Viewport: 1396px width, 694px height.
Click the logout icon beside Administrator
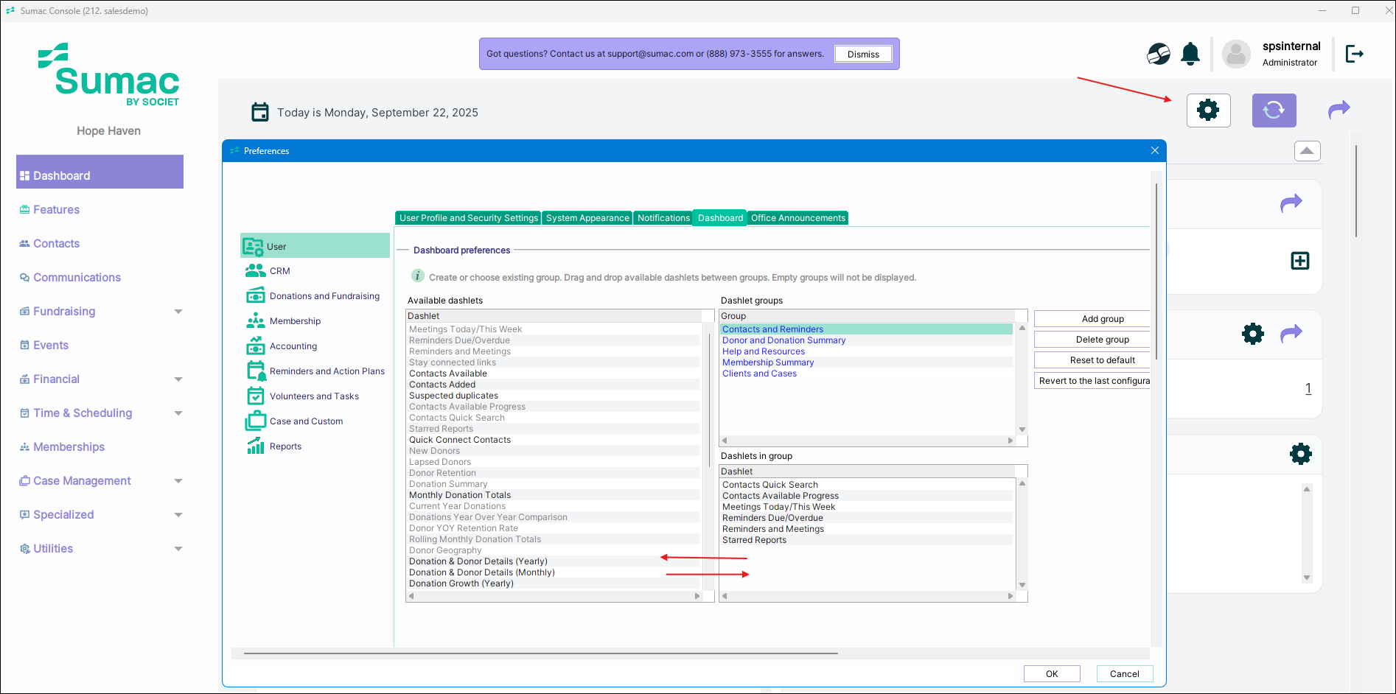click(1355, 54)
